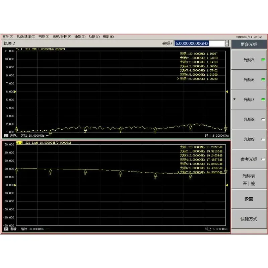
Task: Click the 轨迹 2 title label
Action: (9, 44)
